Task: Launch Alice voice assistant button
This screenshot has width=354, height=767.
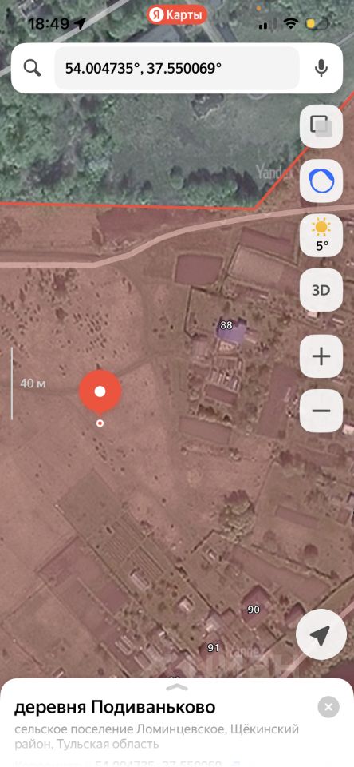Action: tap(321, 181)
